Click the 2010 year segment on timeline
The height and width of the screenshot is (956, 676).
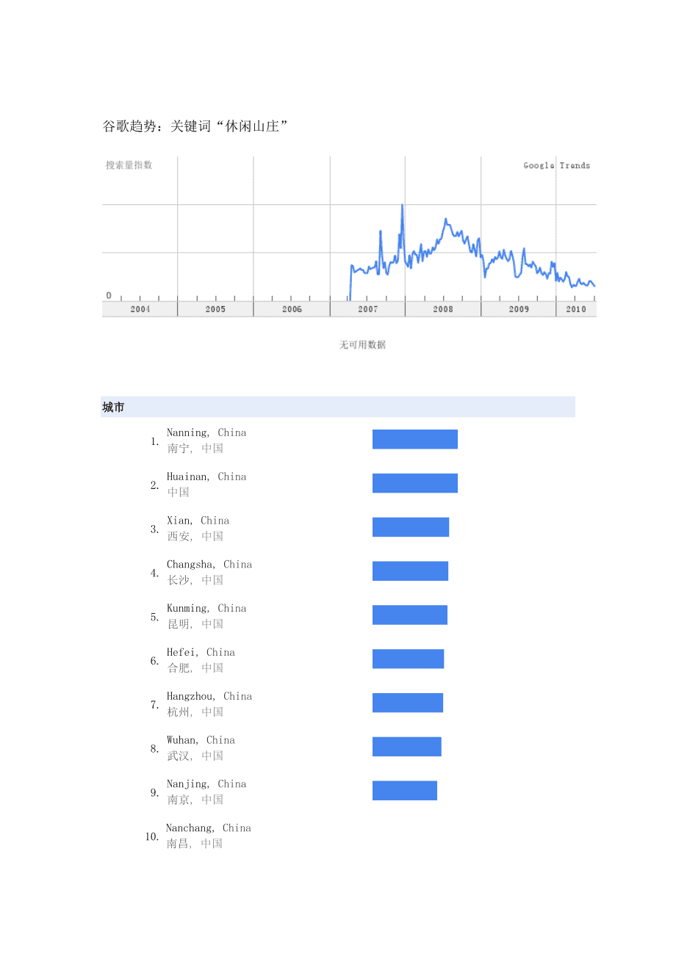tap(576, 309)
